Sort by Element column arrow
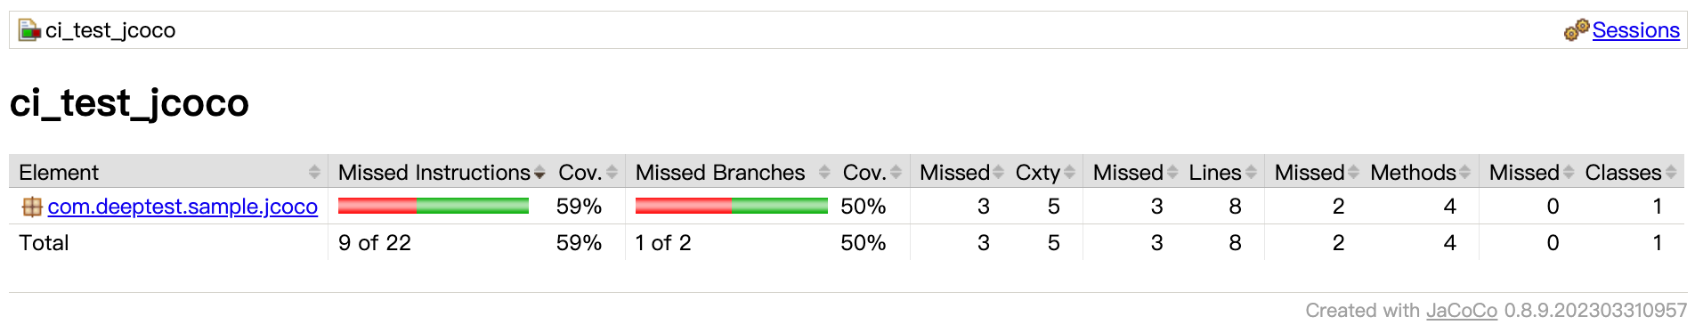 click(x=314, y=172)
